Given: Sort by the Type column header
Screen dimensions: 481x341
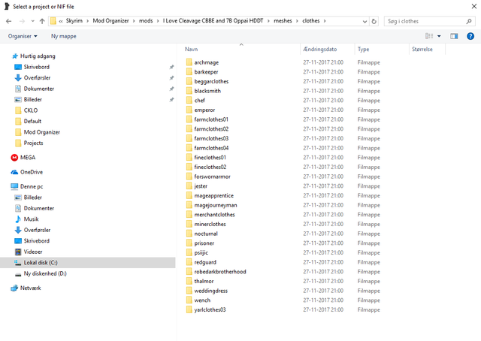Looking at the screenshot, I should click(363, 49).
